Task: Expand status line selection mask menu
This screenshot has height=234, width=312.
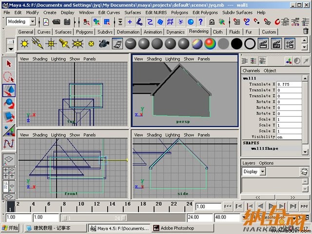Action: coord(120,21)
